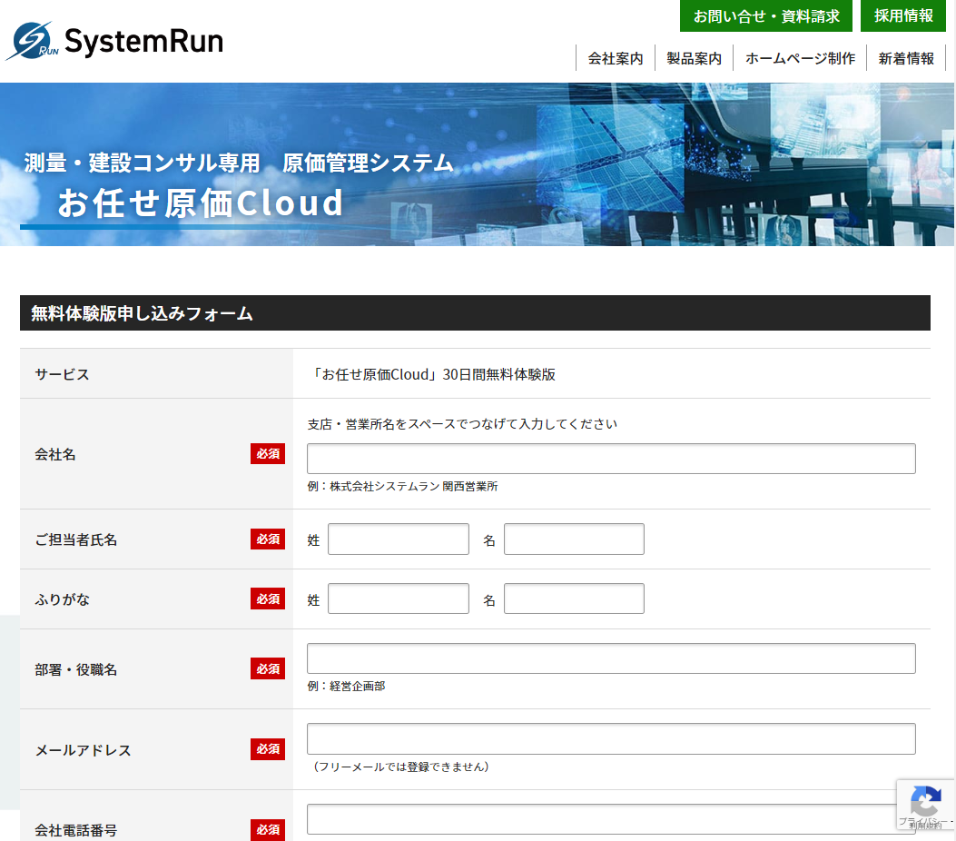Click 必須 badge beside ふりがな
This screenshot has height=841, width=956.
tap(268, 599)
